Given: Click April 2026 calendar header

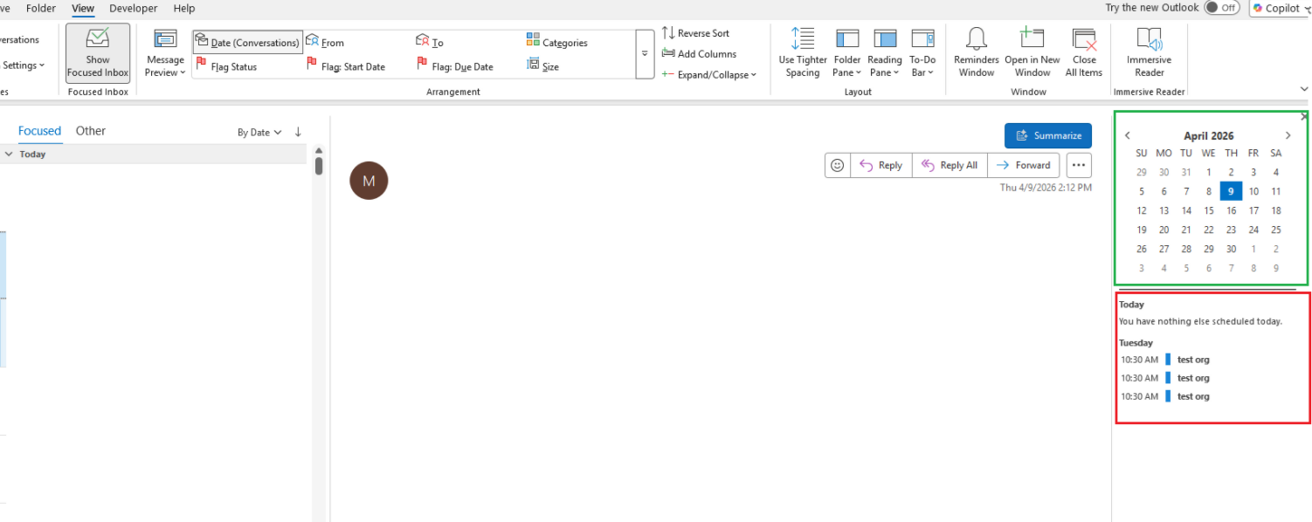Looking at the screenshot, I should click(x=1208, y=136).
